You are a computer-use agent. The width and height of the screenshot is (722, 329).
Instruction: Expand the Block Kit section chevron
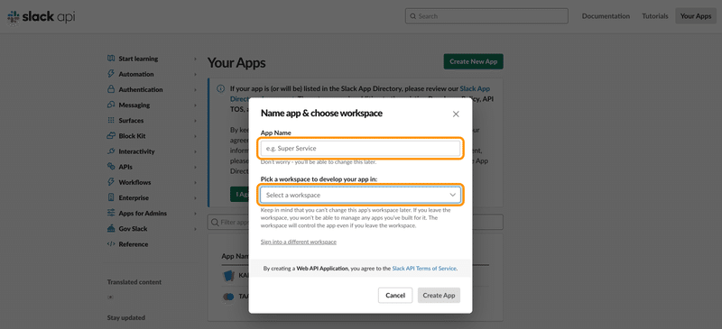[195, 136]
